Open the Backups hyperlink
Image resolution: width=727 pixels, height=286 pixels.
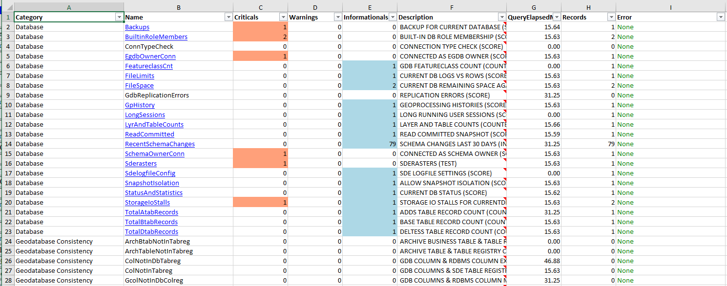137,27
